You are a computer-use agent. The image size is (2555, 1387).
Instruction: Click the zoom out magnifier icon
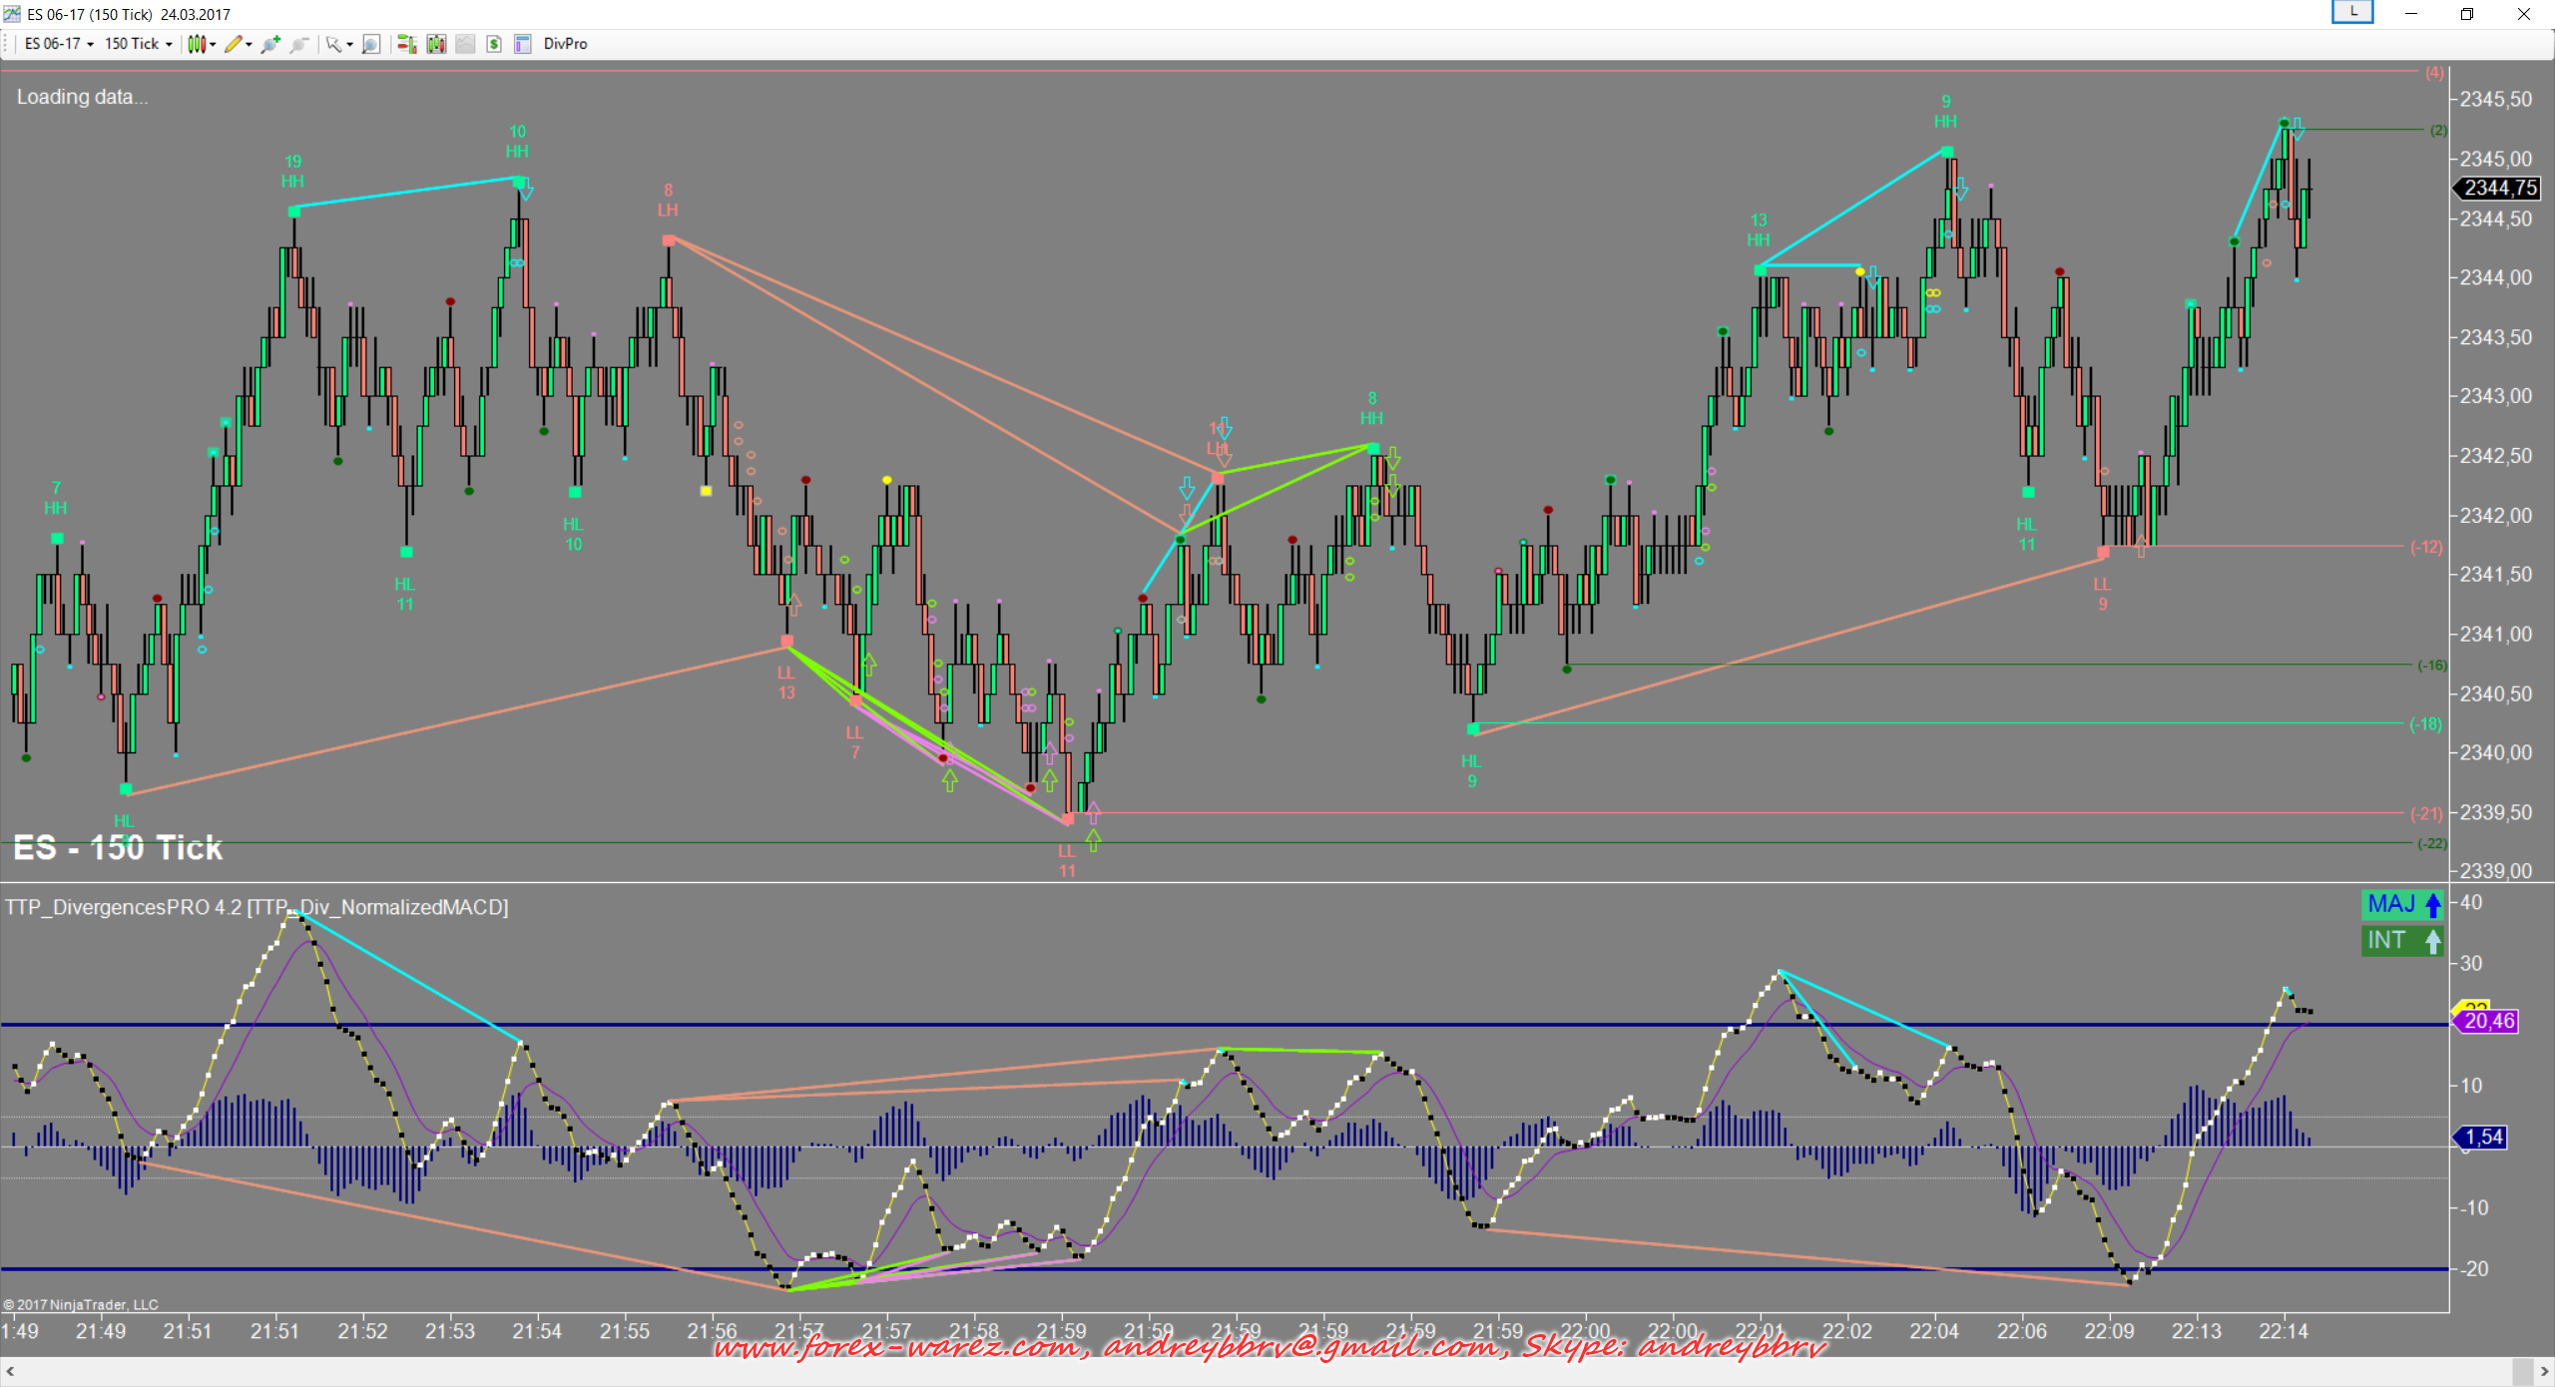pyautogui.click(x=298, y=44)
